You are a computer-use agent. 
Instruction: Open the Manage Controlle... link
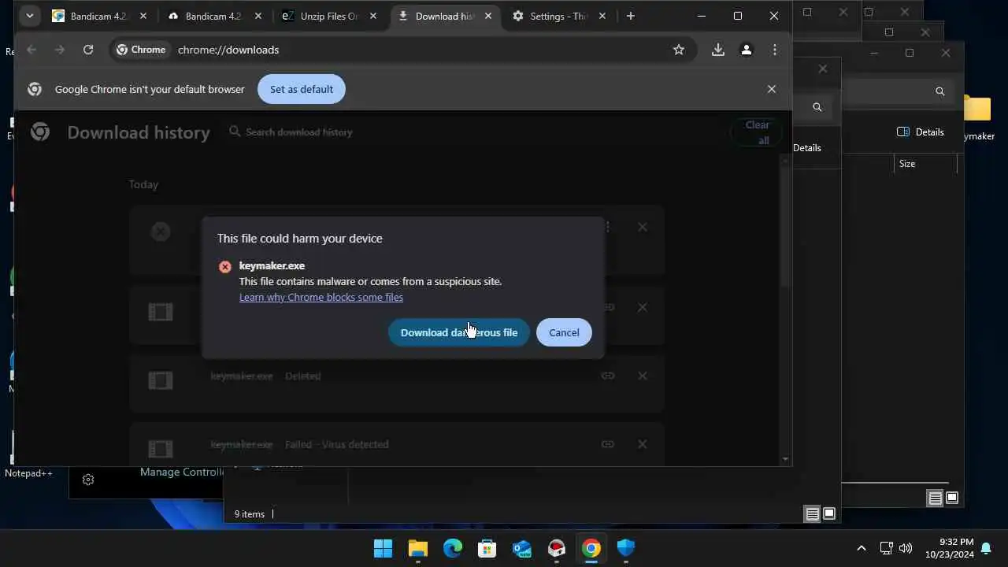click(x=182, y=472)
